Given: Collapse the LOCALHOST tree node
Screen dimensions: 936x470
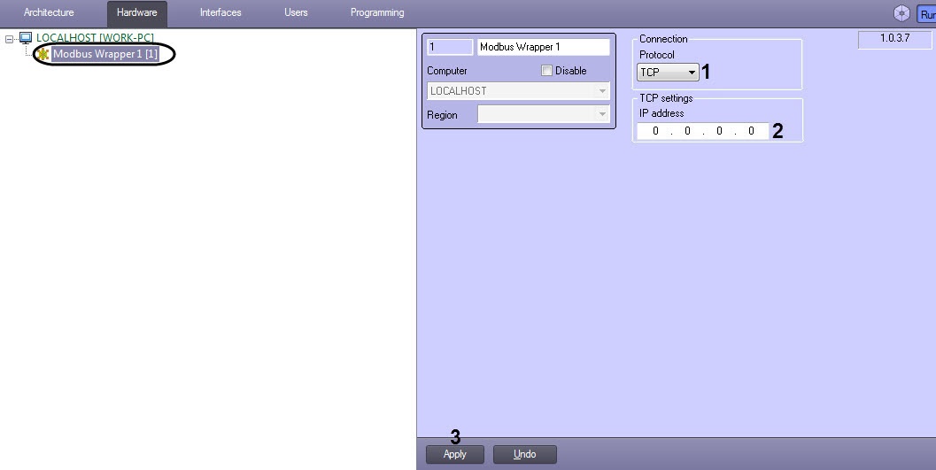Looking at the screenshot, I should pos(9,39).
